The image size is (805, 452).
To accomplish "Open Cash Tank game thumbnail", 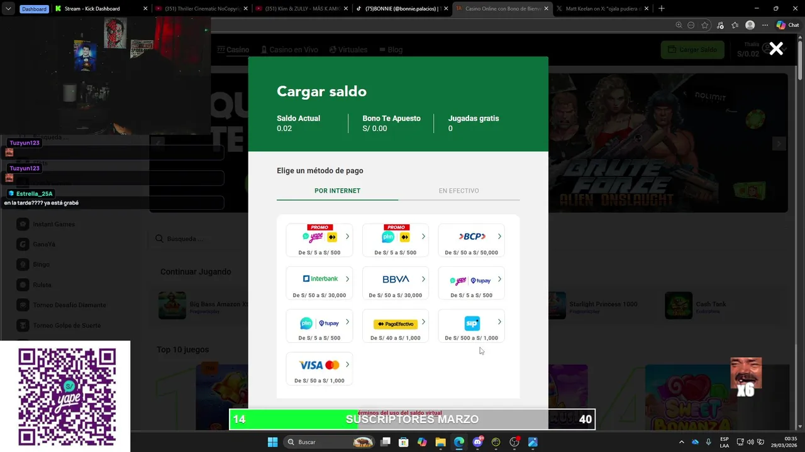I will [x=679, y=305].
